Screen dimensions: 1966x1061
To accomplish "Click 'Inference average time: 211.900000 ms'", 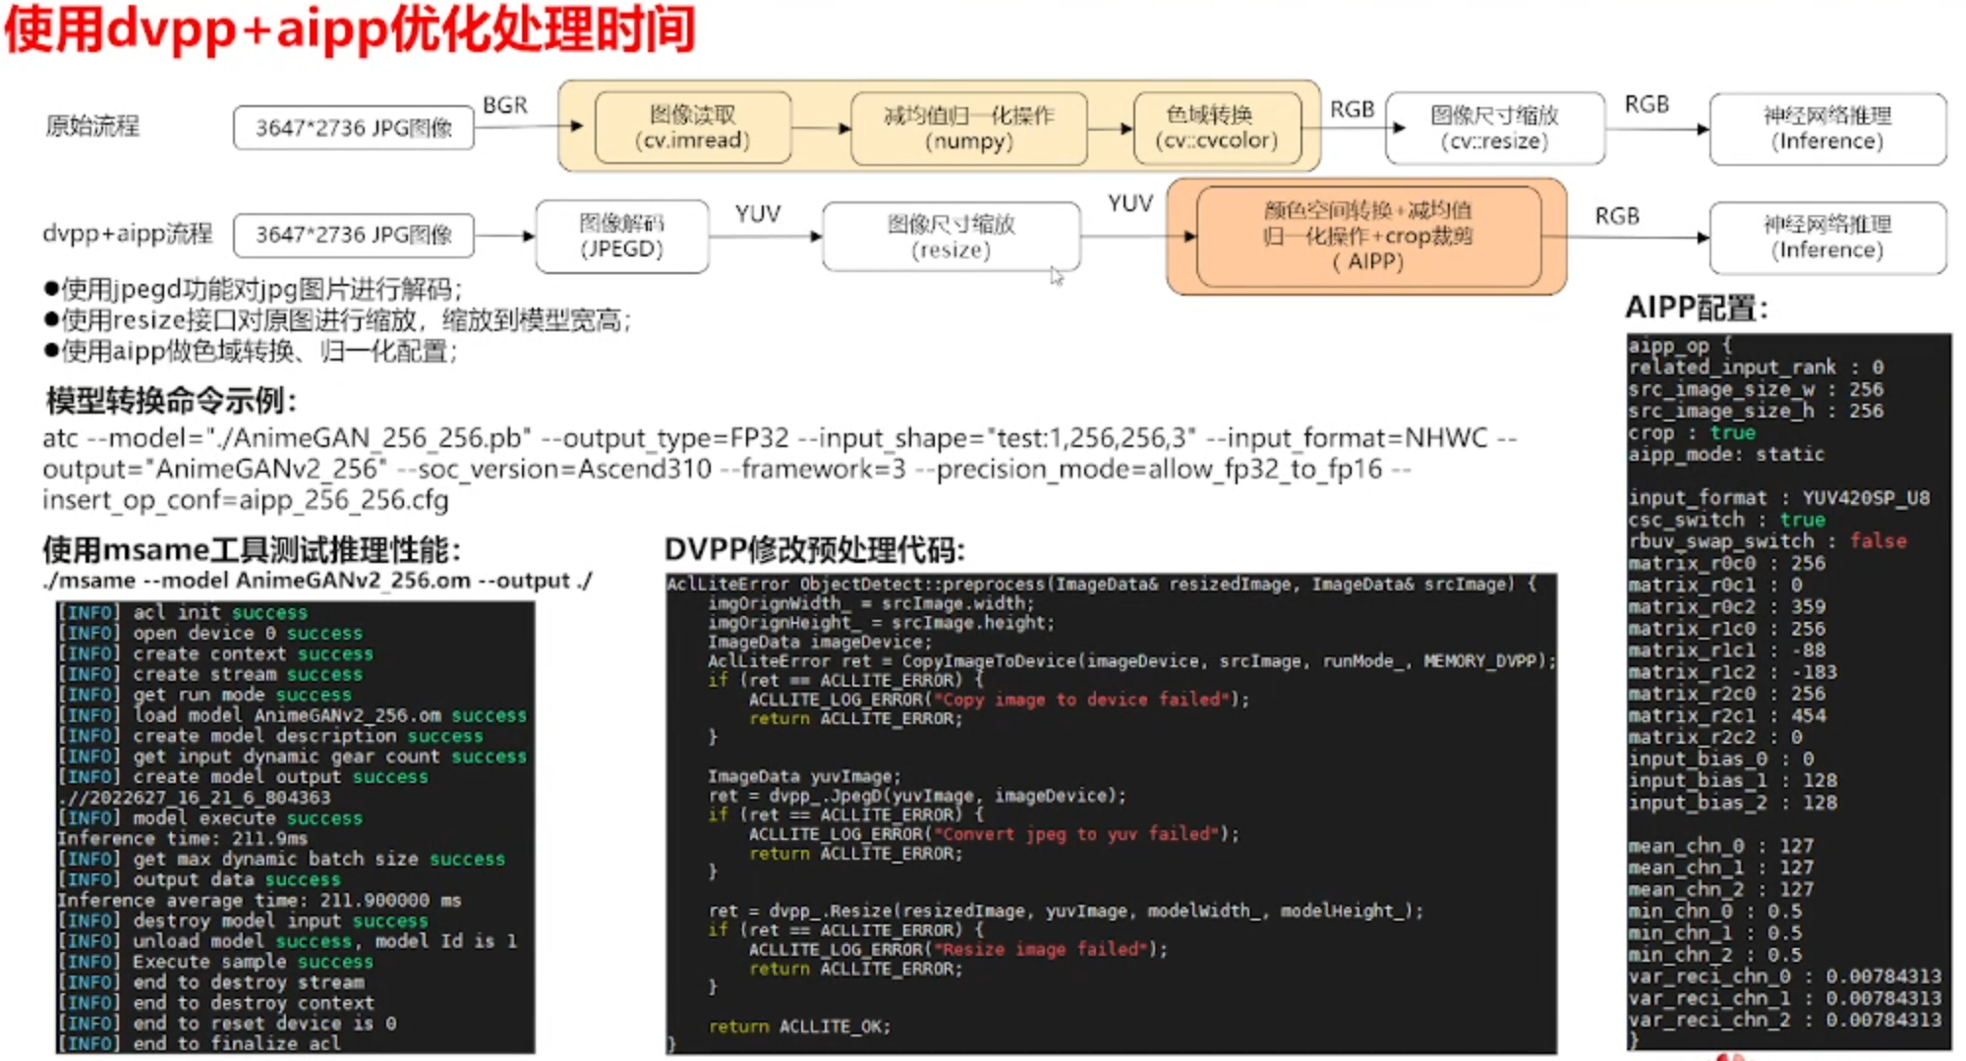I will pyautogui.click(x=260, y=900).
